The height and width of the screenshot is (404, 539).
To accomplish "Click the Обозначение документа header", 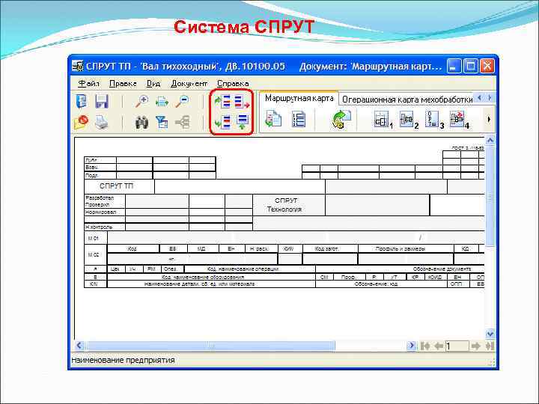I will pos(442,269).
